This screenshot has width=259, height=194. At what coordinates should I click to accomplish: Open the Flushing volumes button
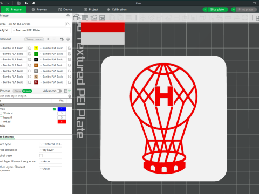[34, 39]
